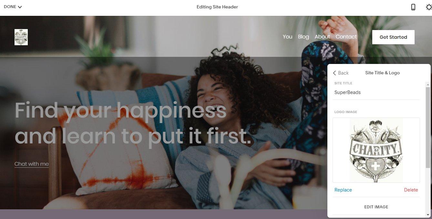The image size is (432, 219).
Task: Select the hero headline text
Action: coord(133,123)
